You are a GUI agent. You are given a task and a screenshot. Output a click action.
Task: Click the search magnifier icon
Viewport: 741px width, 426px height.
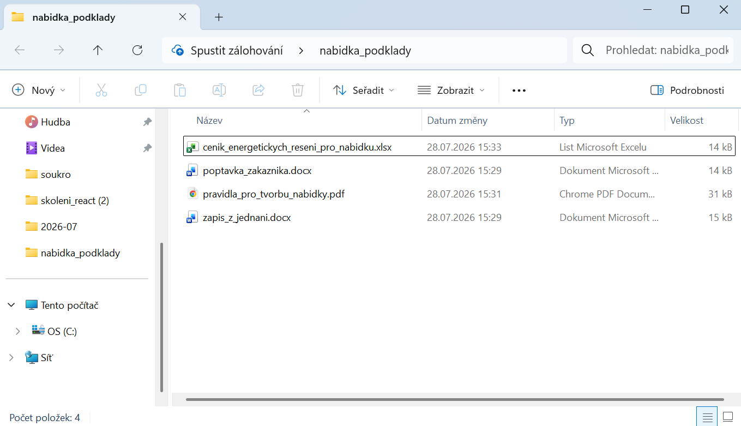point(588,51)
